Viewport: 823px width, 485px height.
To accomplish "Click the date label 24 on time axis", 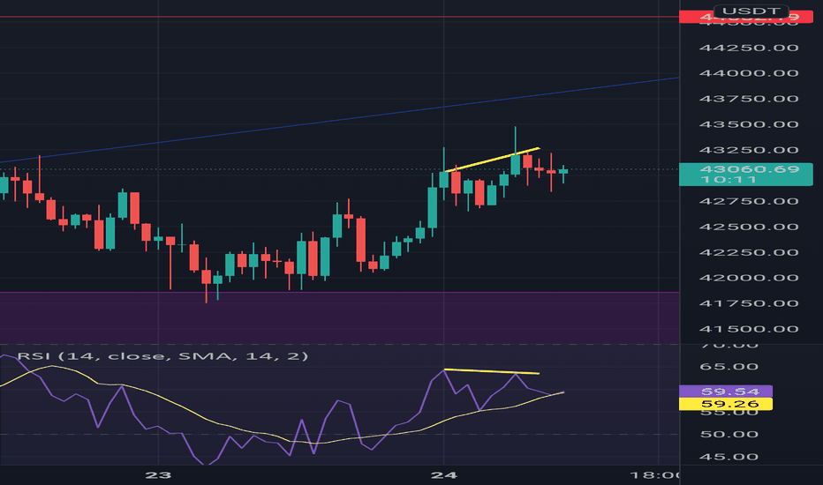I will pos(443,475).
